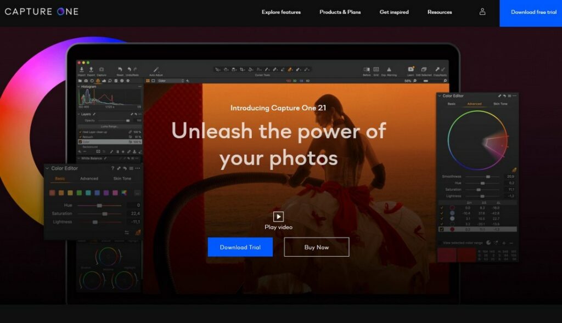
Task: Collapse the Histogram panel chevron
Action: (79, 87)
